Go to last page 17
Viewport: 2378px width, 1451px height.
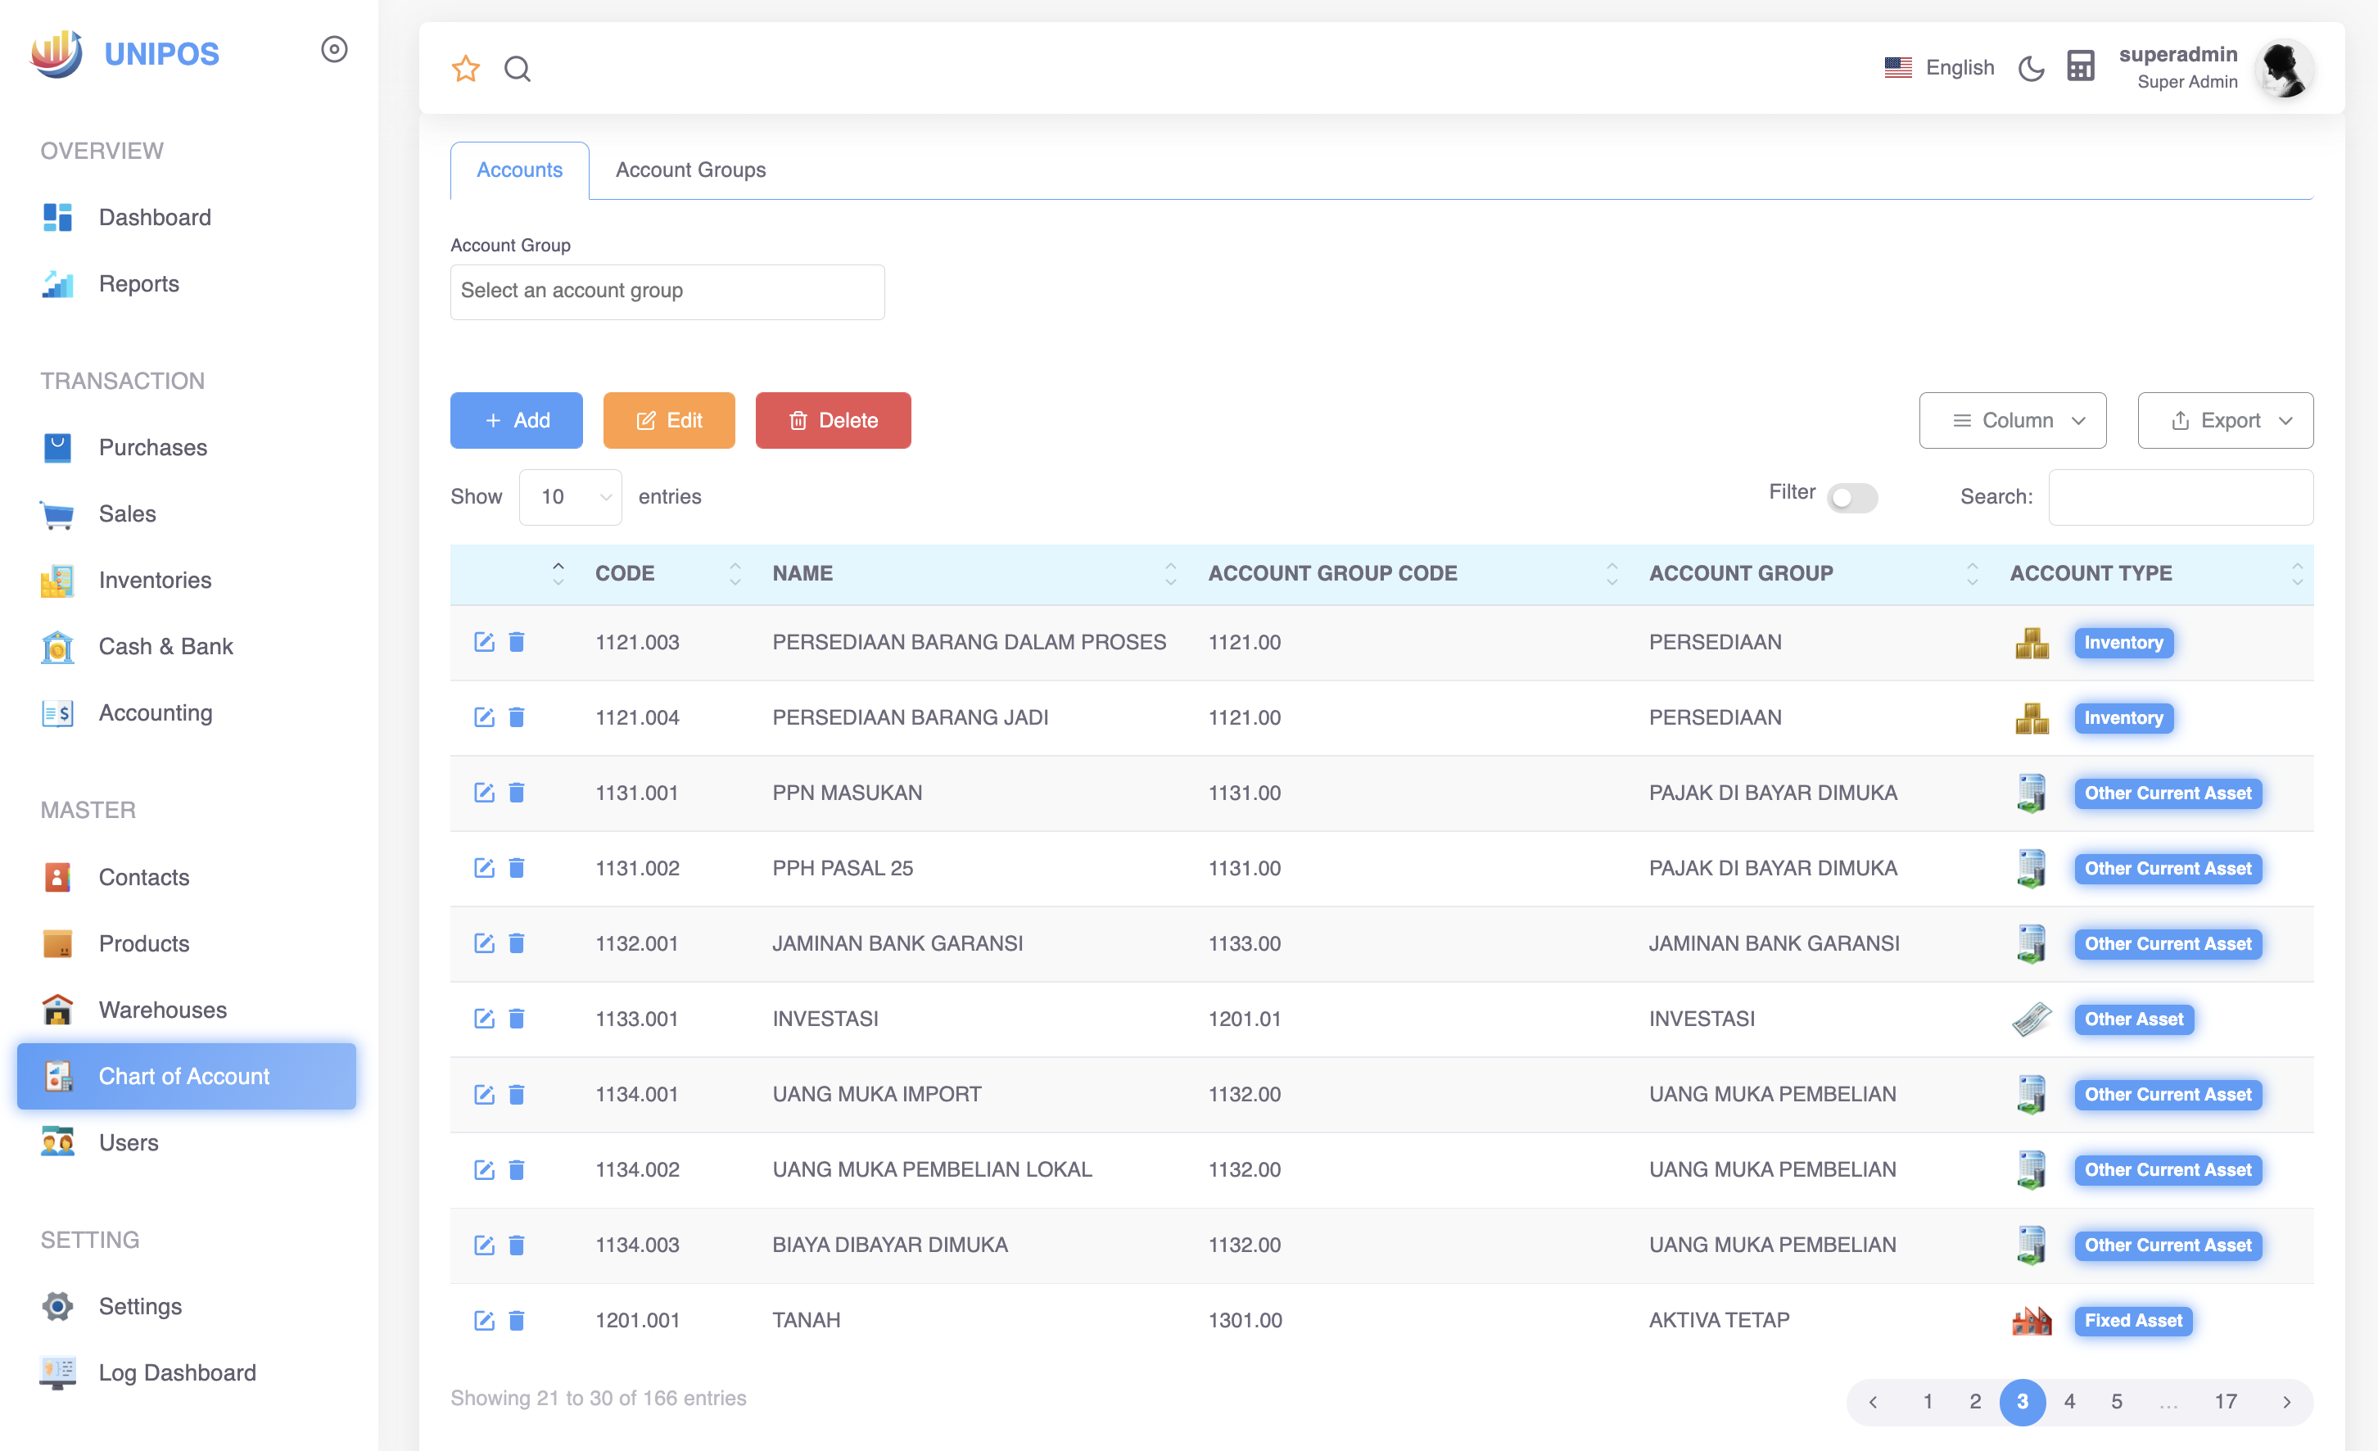click(2226, 1401)
